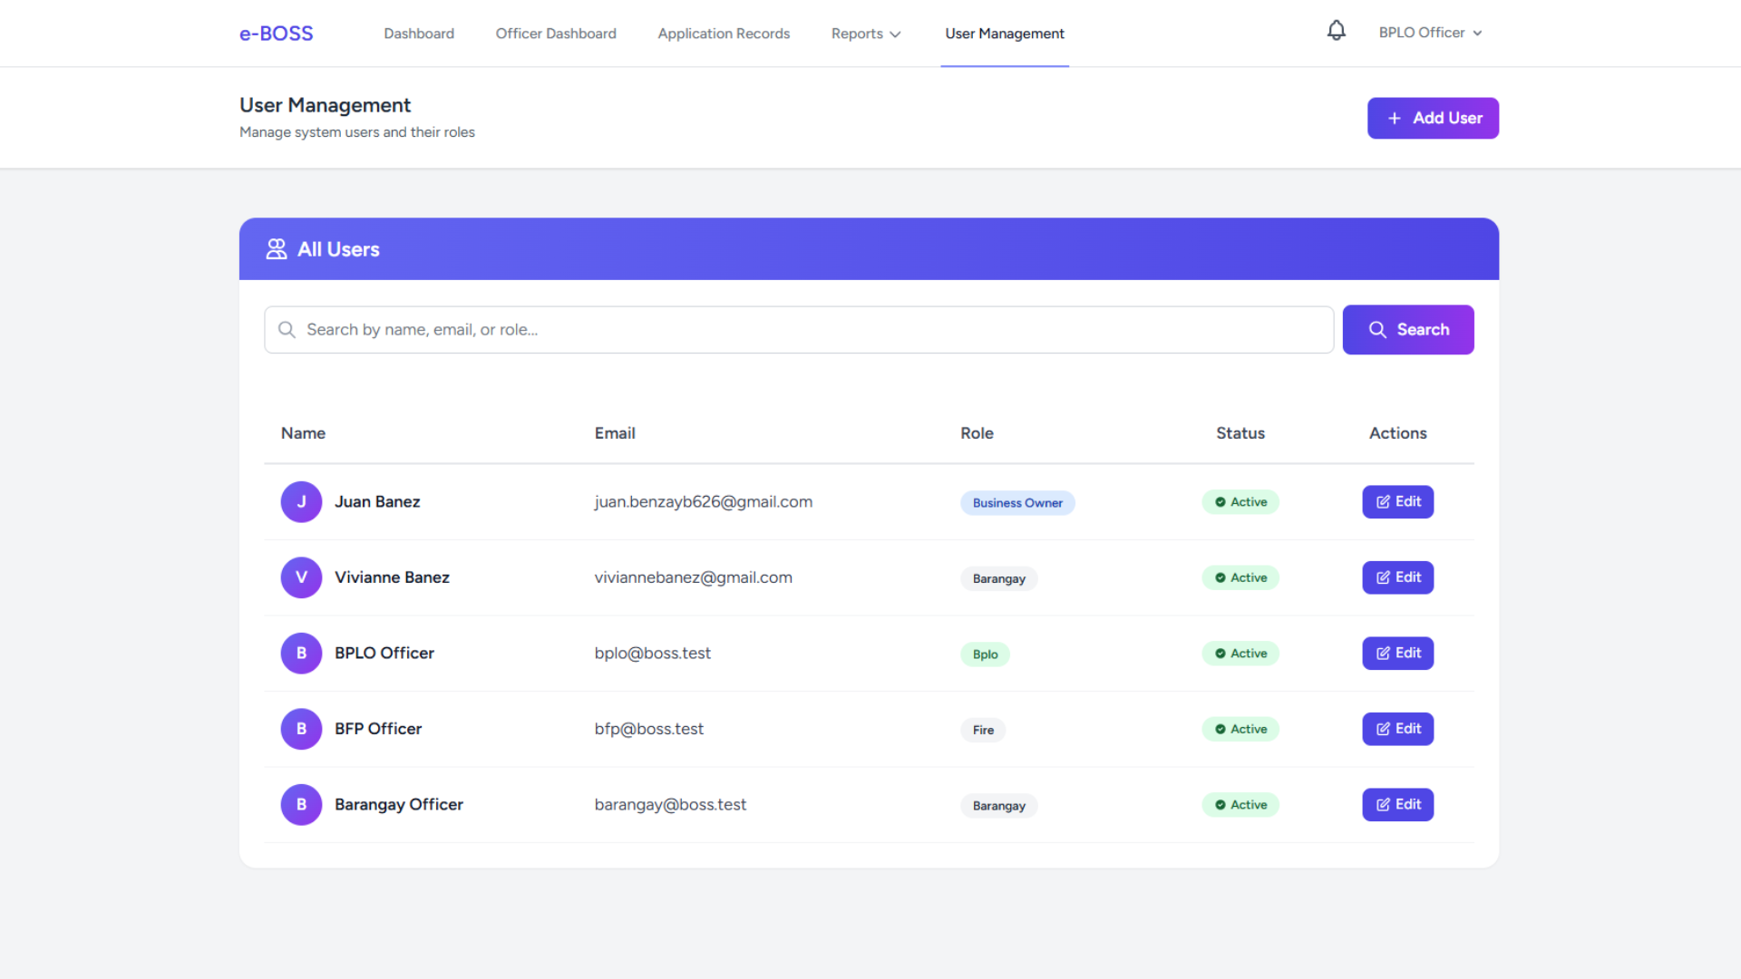Viewport: 1741px width, 979px height.
Task: Open the BPLO Officer account dropdown
Action: click(x=1430, y=33)
